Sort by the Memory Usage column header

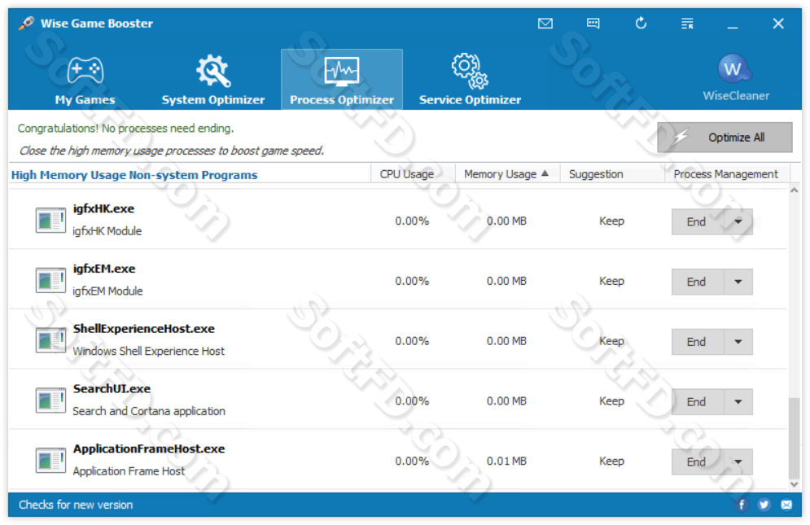click(507, 174)
